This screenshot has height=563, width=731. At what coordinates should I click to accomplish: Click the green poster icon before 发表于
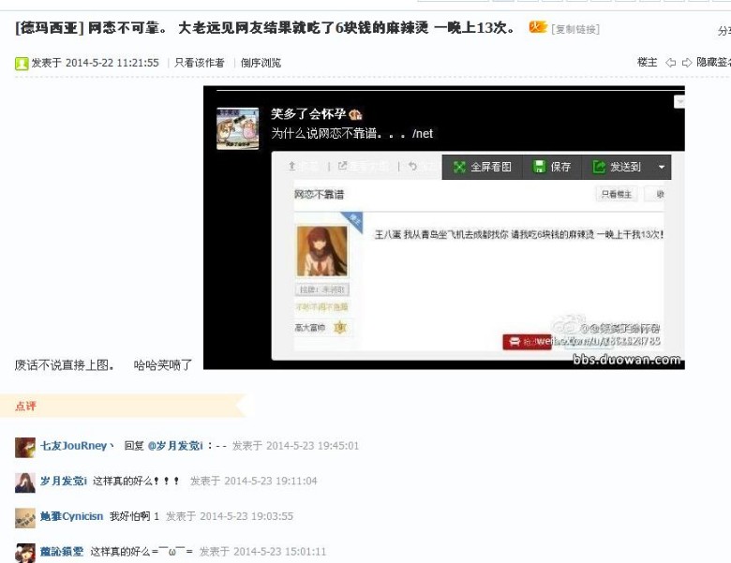(22, 64)
